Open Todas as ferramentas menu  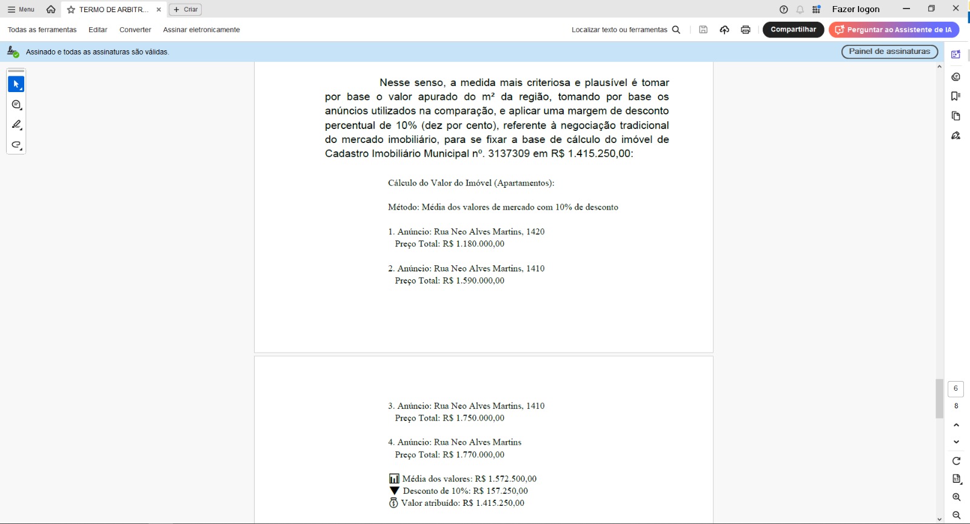42,30
